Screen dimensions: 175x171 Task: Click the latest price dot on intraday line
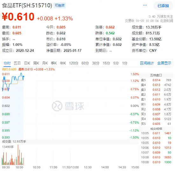(24, 76)
